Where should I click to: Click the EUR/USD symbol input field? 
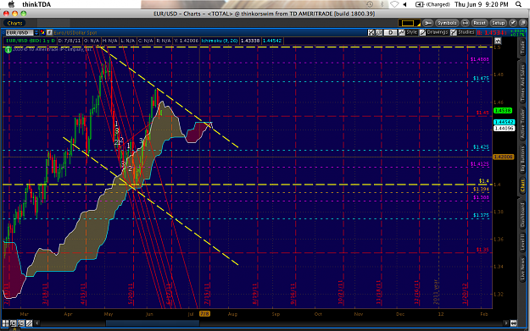tap(20, 33)
